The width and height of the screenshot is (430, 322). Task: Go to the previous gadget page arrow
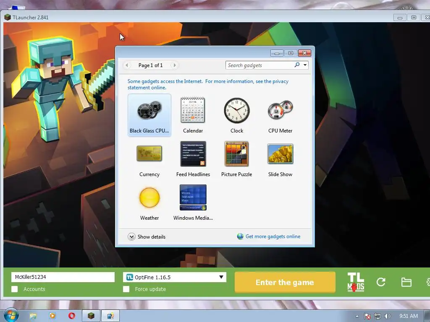(x=126, y=65)
